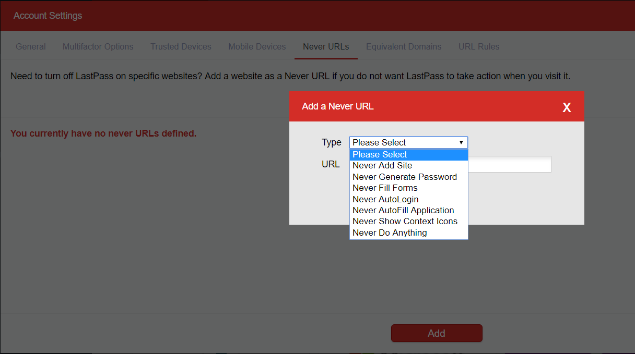Click the Add a Never URL heading
The width and height of the screenshot is (635, 354).
pyautogui.click(x=338, y=106)
